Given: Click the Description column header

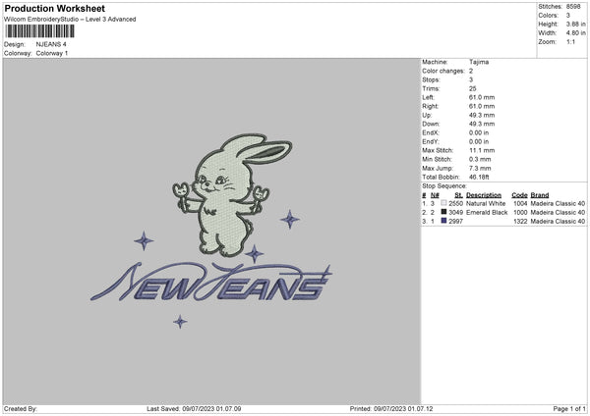Looking at the screenshot, I should (x=484, y=194).
